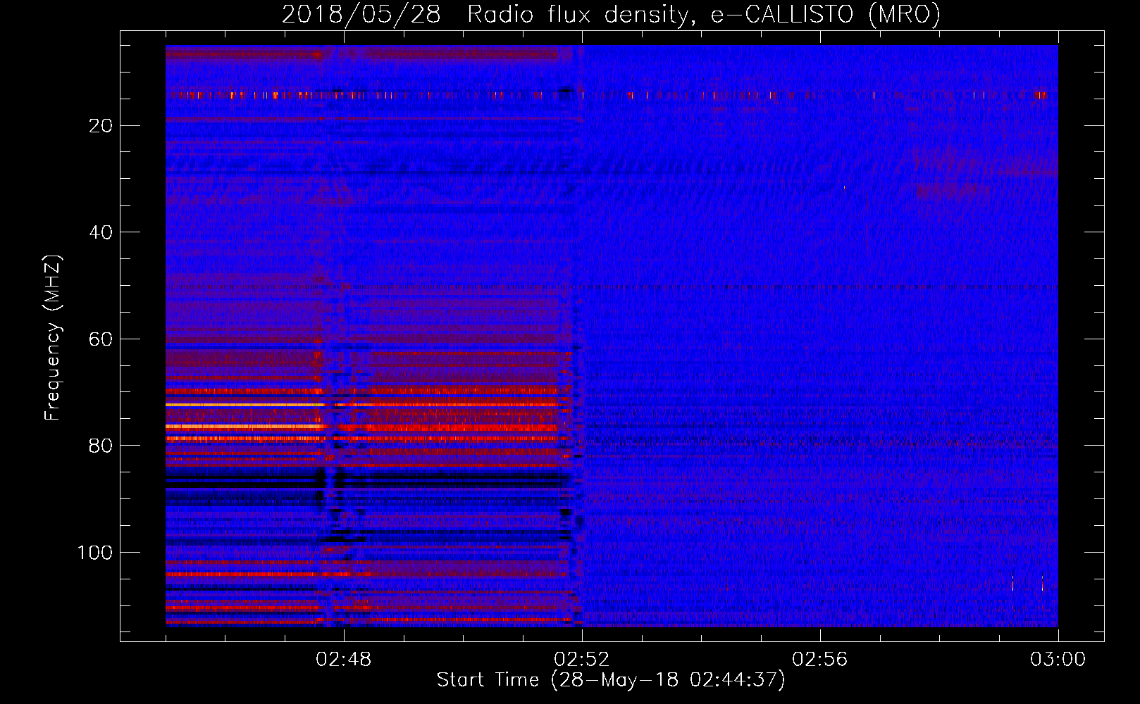
Task: Click the 80 frequency tick label
Action: [x=101, y=446]
